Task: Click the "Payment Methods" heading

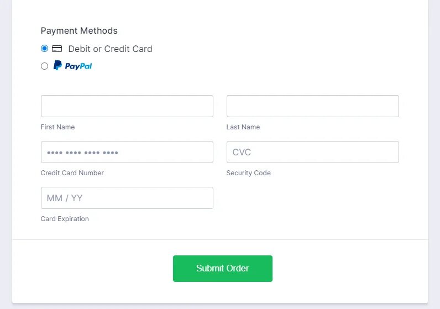Action: (79, 31)
